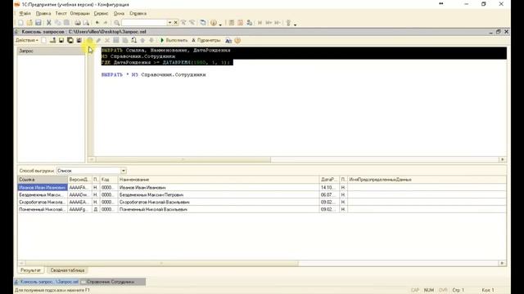Viewport: 524px width, 294px height.
Task: Open the Help question mark icon in main toolbar
Action: (x=214, y=23)
